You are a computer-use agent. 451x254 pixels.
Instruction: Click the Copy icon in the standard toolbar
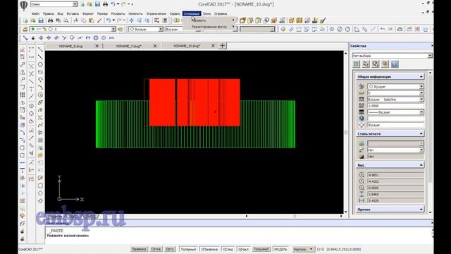pyautogui.click(x=84, y=20)
